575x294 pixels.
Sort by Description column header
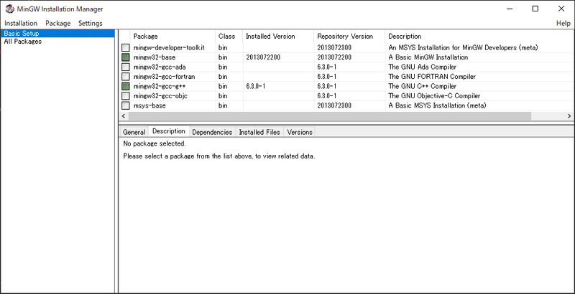point(479,36)
